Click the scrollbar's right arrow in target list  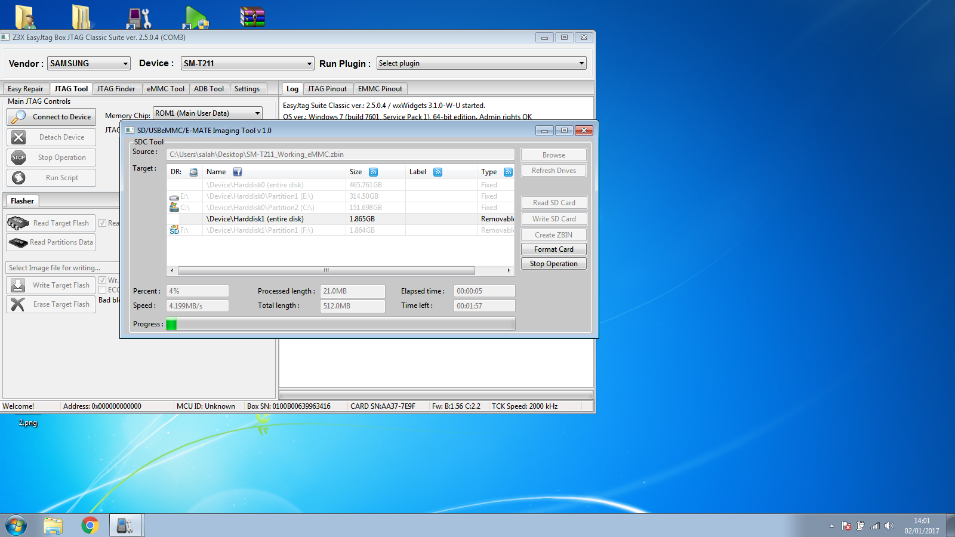pyautogui.click(x=509, y=270)
